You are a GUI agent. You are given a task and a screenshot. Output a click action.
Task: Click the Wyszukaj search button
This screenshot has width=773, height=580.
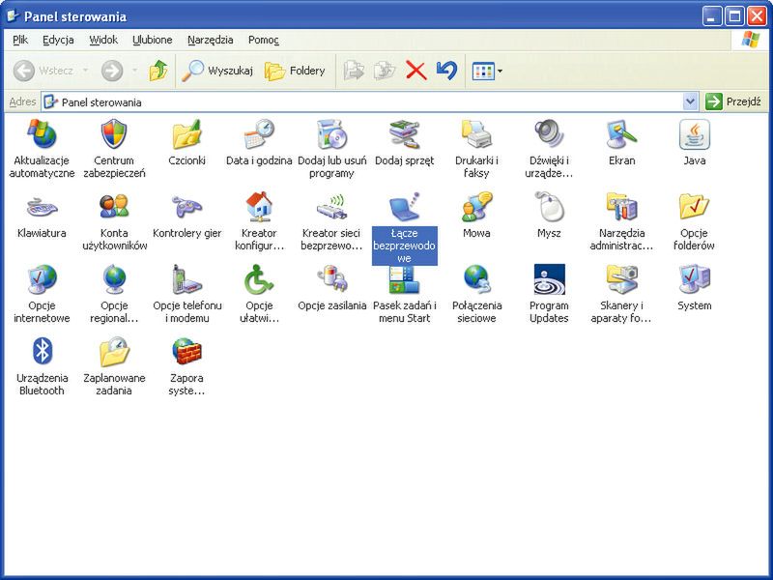(216, 71)
